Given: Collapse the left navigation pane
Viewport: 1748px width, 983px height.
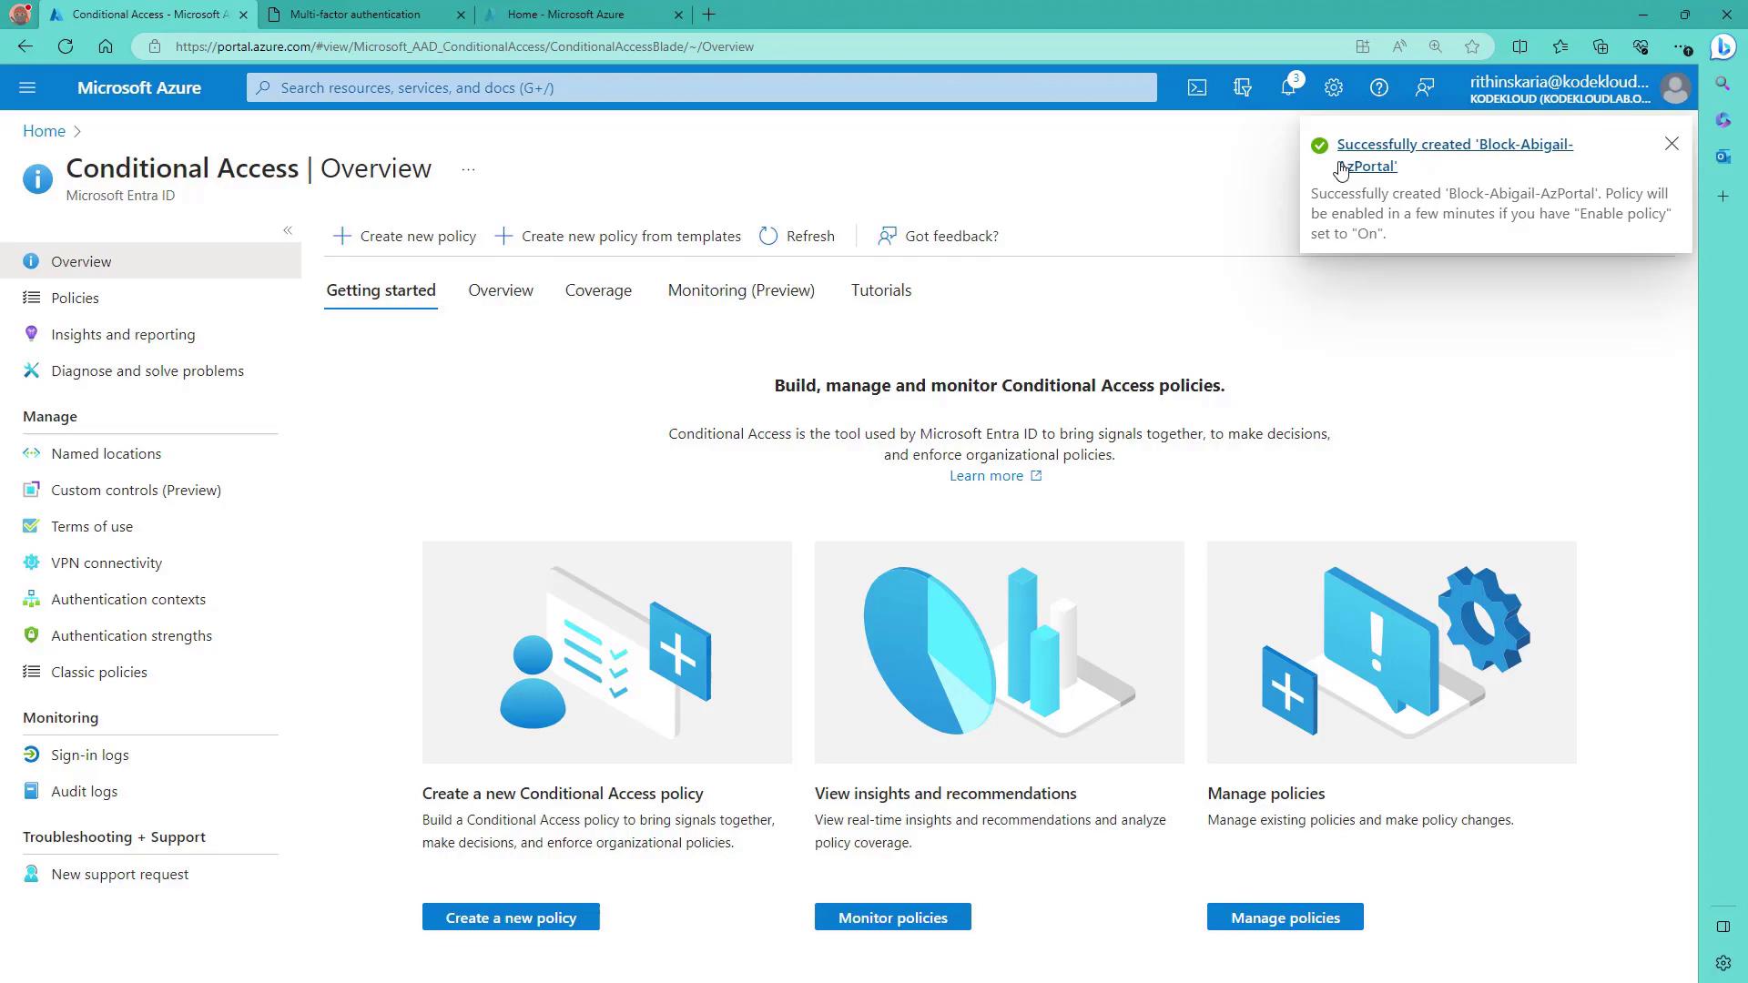Looking at the screenshot, I should click(288, 230).
